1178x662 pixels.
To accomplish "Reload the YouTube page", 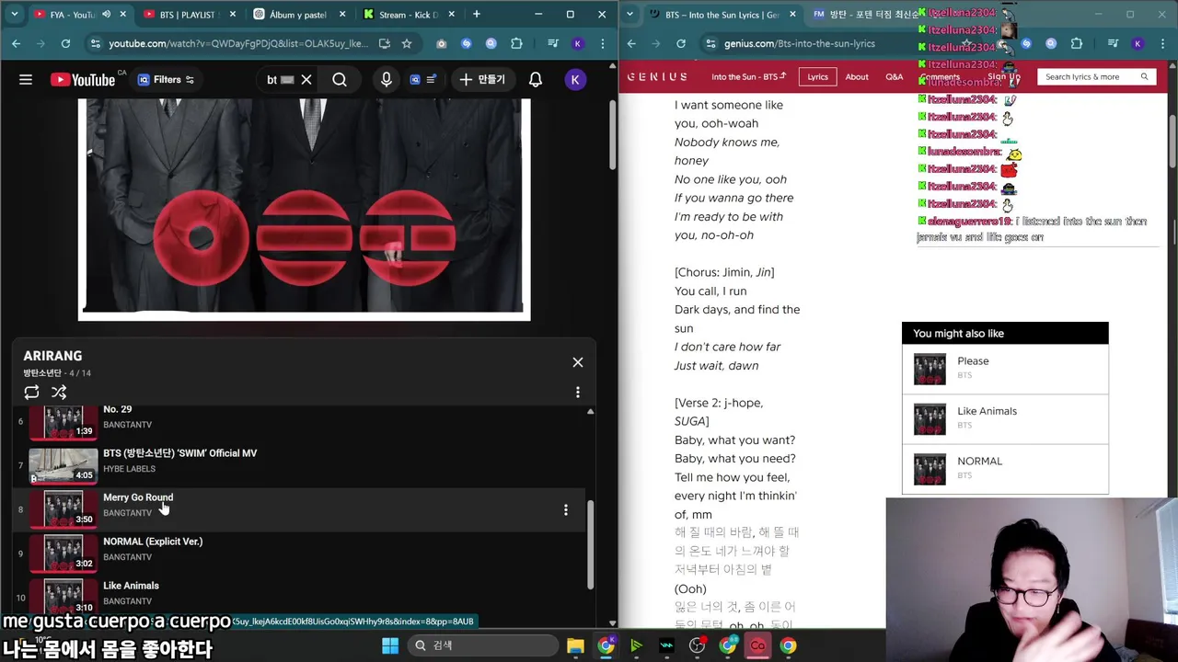I will click(x=65, y=43).
